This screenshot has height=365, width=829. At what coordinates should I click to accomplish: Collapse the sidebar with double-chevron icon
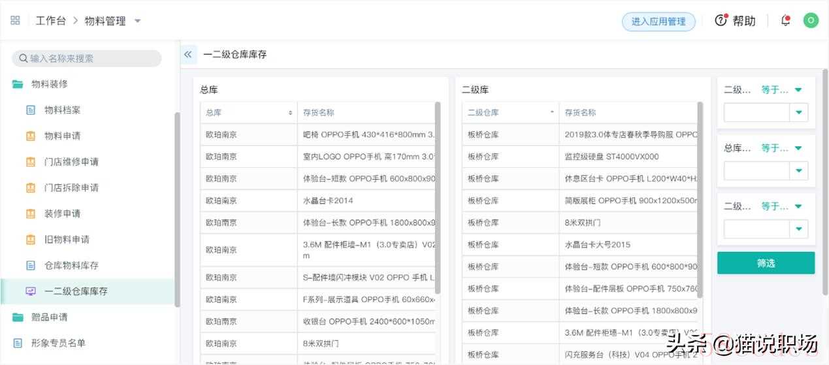[188, 54]
